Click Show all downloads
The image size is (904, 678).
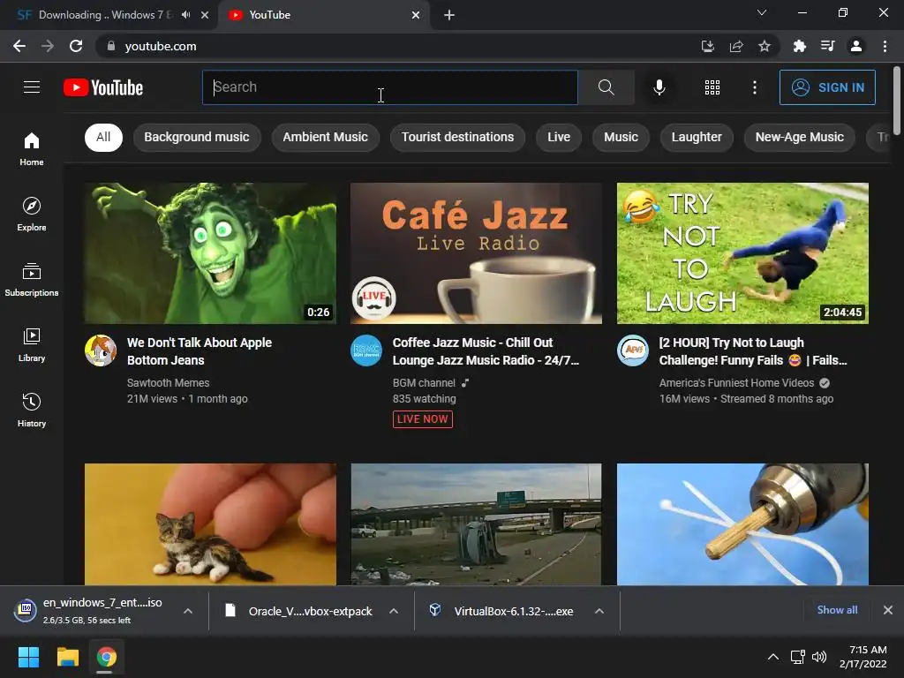tap(837, 610)
